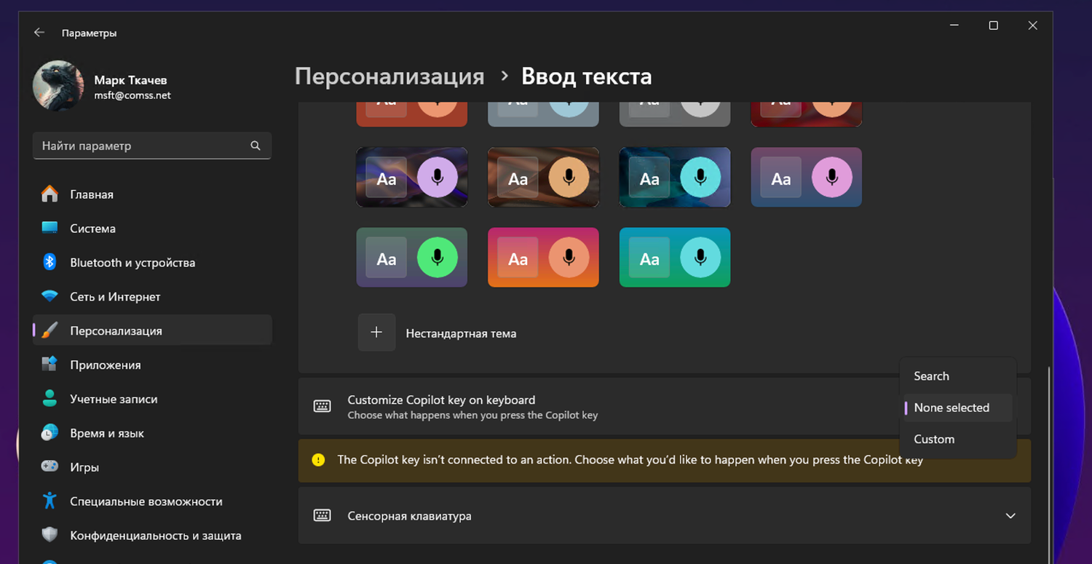This screenshot has width=1092, height=564.
Task: Click the back arrow in title bar
Action: 39,33
